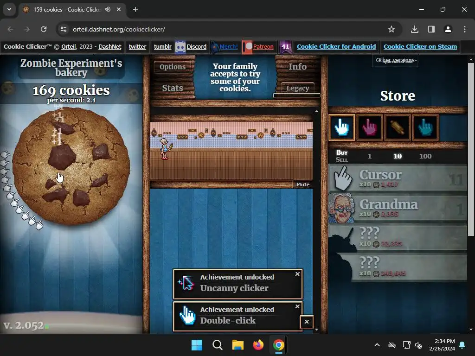Select the first locked ??? building
This screenshot has height=356, width=475.
click(x=398, y=238)
